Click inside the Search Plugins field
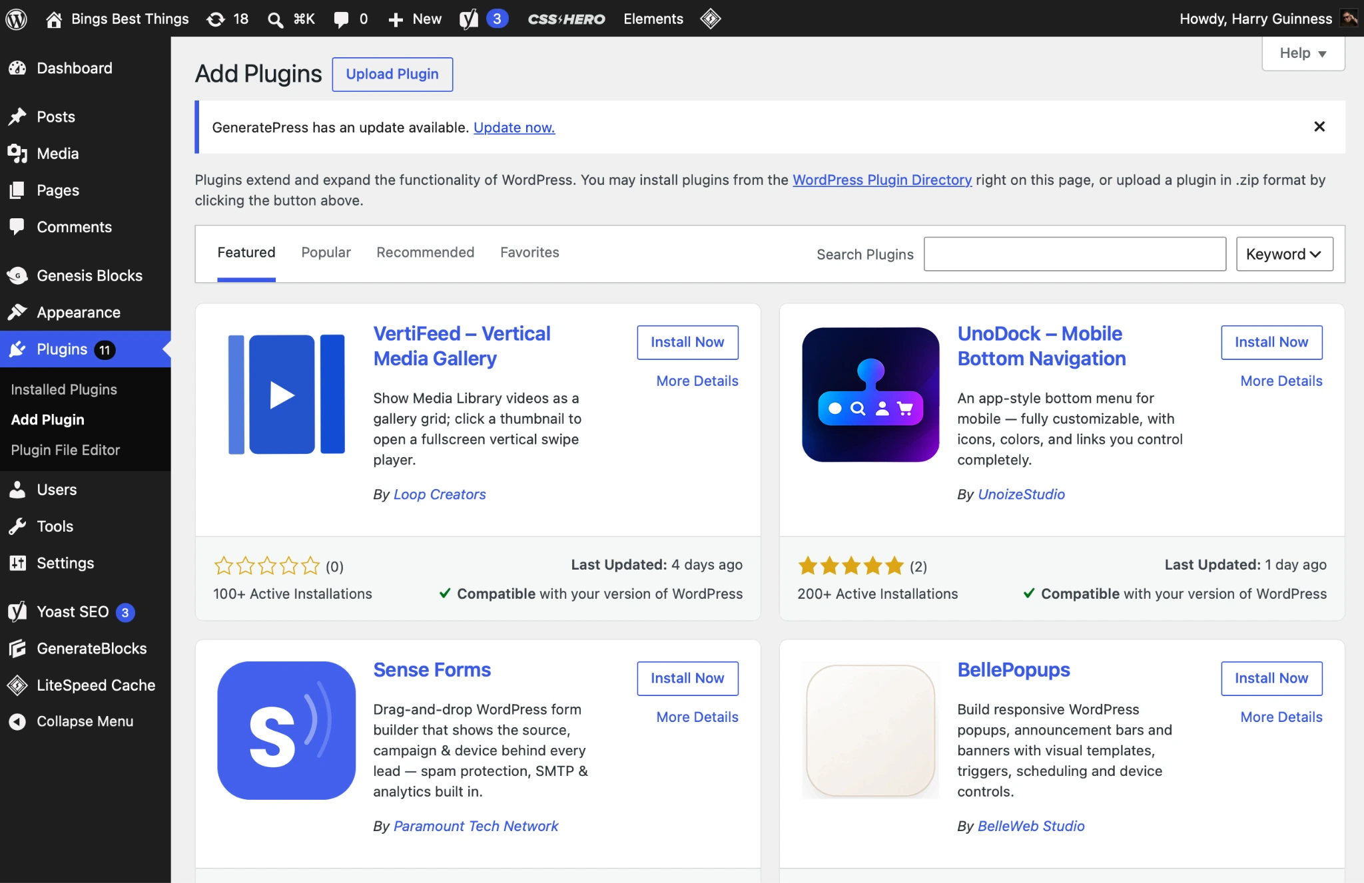1364x883 pixels. pos(1075,254)
